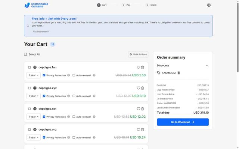Open Auto-renewal help icon for copdigos.xyz

click(x=94, y=96)
